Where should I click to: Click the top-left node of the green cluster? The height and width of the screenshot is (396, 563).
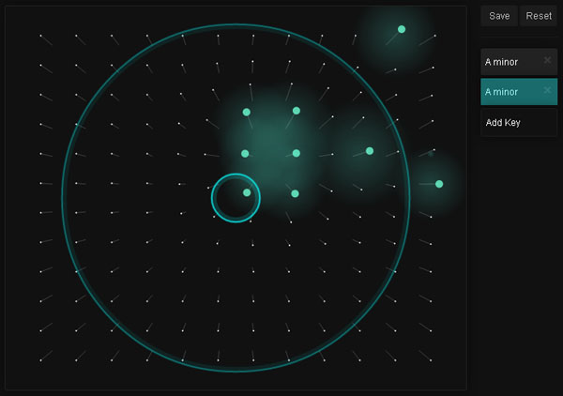tap(247, 112)
